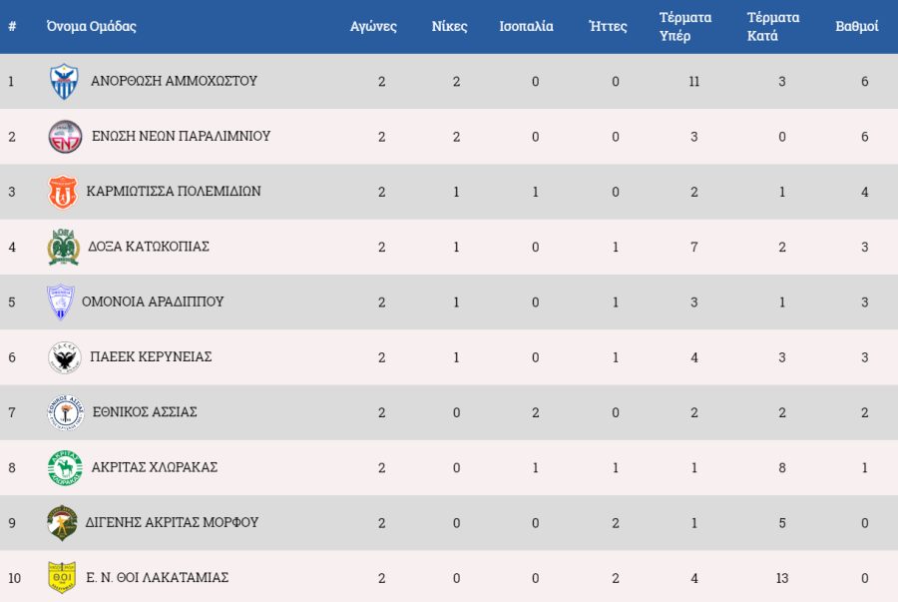
Task: Click the Omonoia Aradippou shield logo
Action: pyautogui.click(x=60, y=301)
